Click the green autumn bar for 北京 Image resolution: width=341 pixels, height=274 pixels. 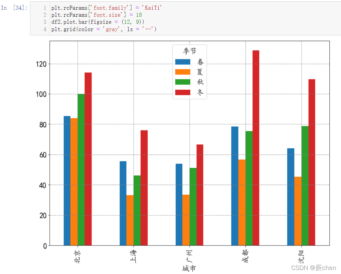[81, 170]
